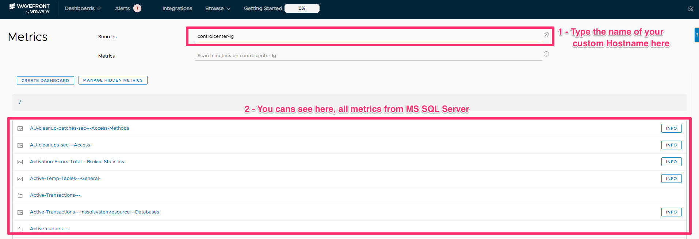Screen dimensions: 699x239
Task: Click the Wavefront by VMware logo
Action: [29, 8]
